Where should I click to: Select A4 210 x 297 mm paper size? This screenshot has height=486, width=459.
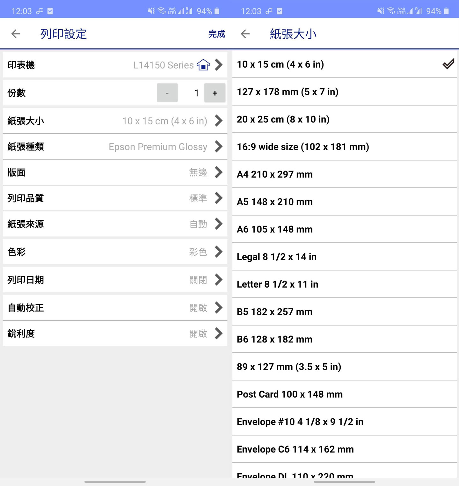(x=344, y=174)
